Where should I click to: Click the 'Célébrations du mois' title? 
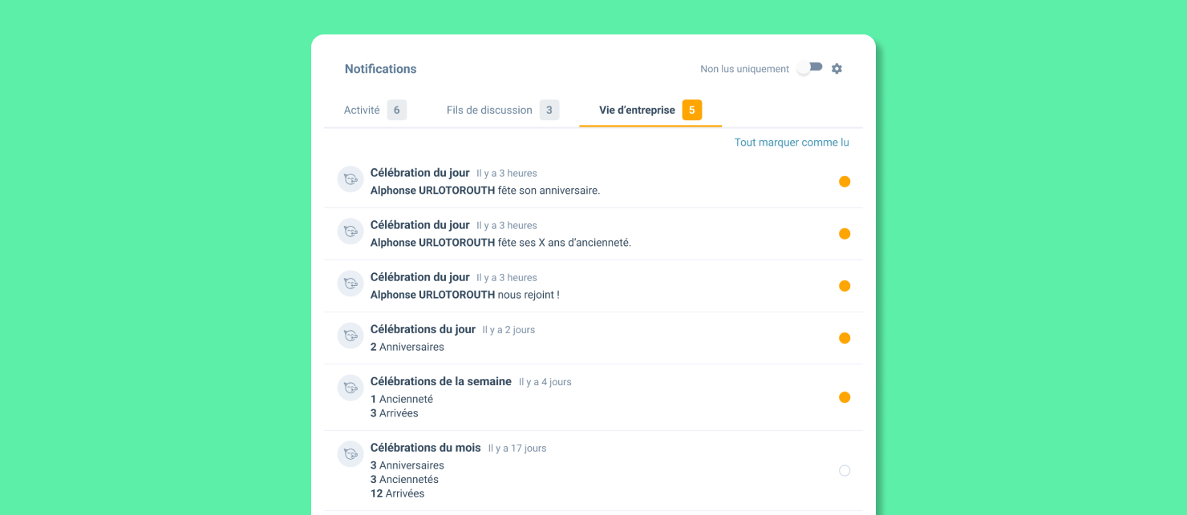pyautogui.click(x=426, y=448)
